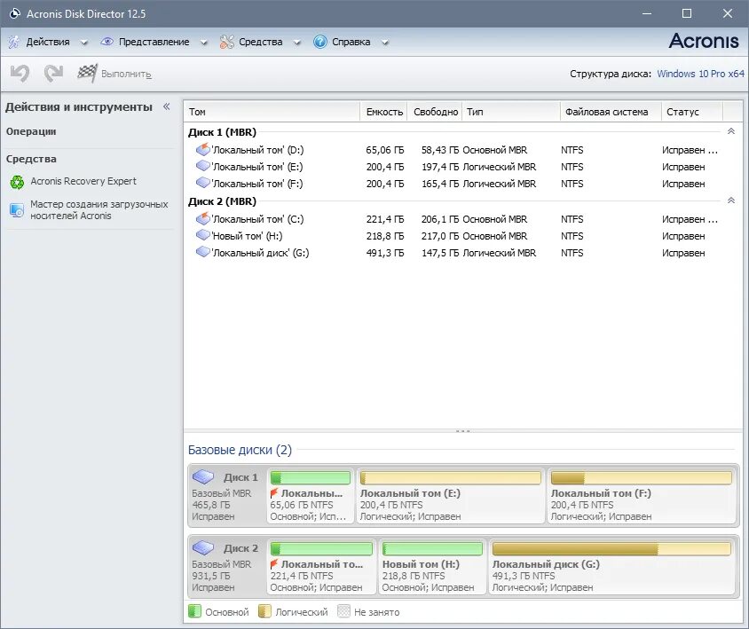Screen dimensions: 749x629
Task: Click the gray Не занято legend swatch
Action: [343, 611]
